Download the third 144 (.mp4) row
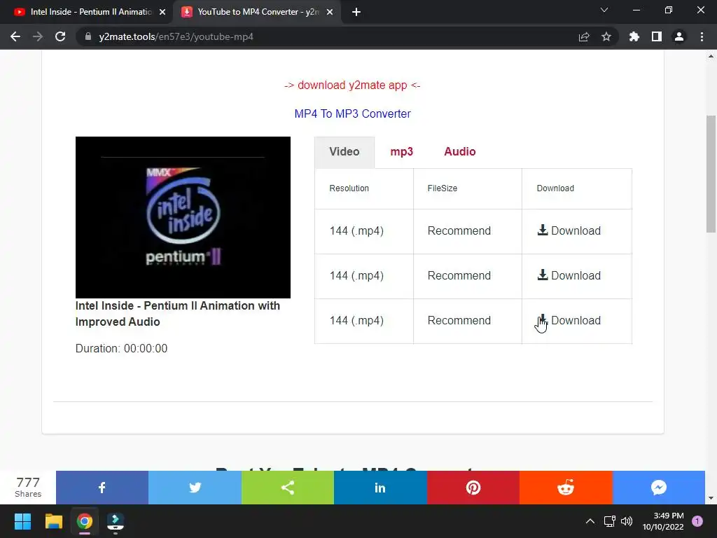Screen dimensions: 717x538 point(569,320)
